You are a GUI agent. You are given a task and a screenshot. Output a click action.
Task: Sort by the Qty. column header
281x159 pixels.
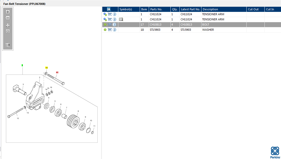pos(175,9)
